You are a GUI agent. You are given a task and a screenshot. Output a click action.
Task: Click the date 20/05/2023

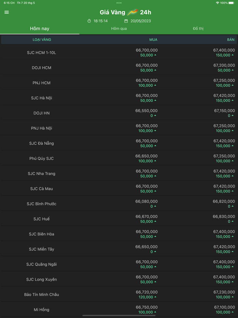[140, 21]
